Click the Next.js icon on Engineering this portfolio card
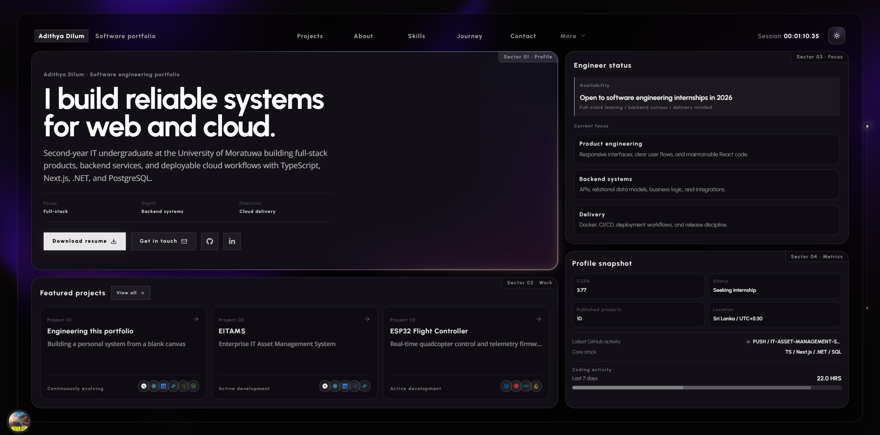The width and height of the screenshot is (880, 435). coord(144,386)
